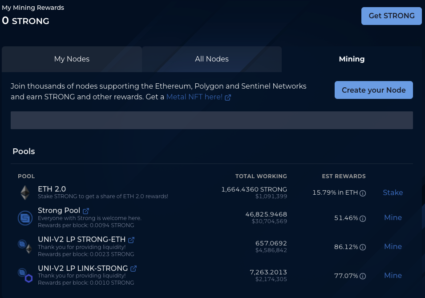The height and width of the screenshot is (298, 425).
Task: Click the 1,664.4360 STRONG total working value
Action: click(x=254, y=189)
